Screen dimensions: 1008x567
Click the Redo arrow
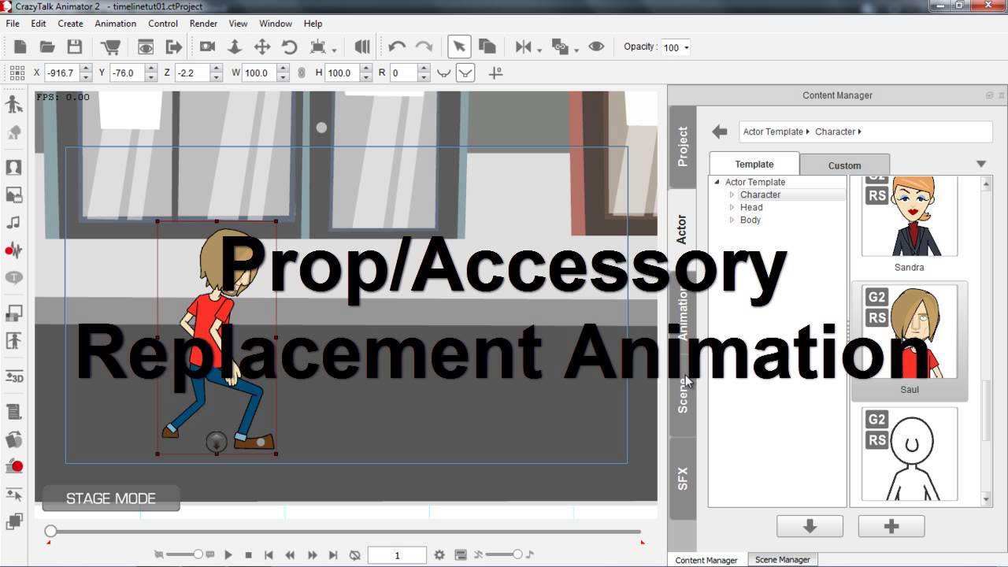tap(424, 47)
